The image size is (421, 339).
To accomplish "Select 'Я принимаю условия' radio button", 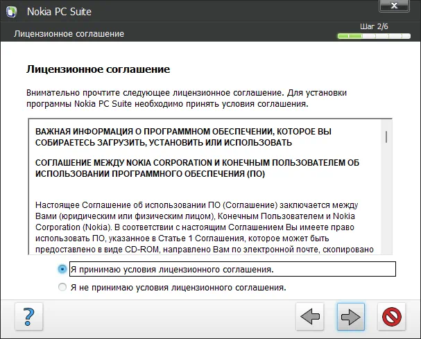I will pyautogui.click(x=62, y=269).
